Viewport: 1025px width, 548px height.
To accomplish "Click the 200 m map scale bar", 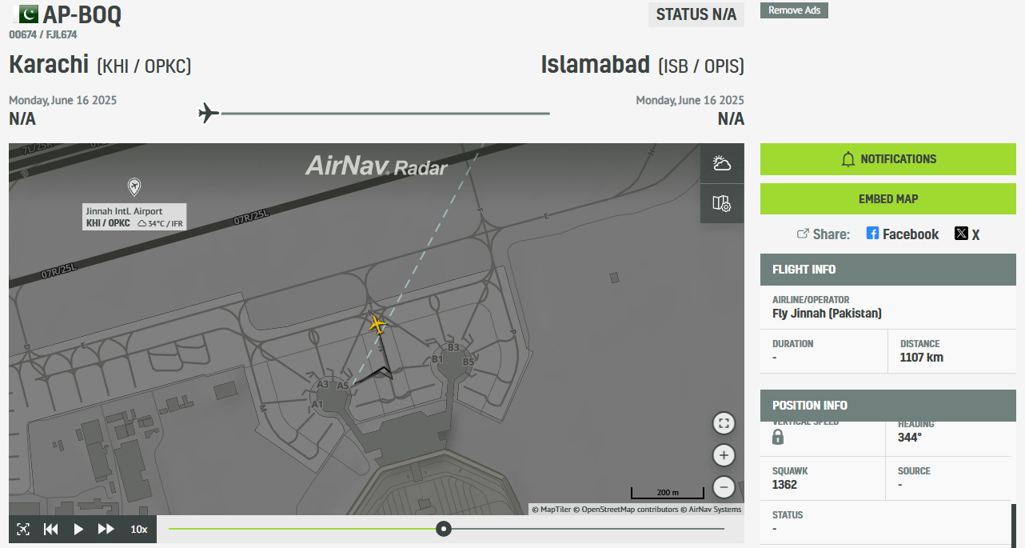I will point(668,492).
